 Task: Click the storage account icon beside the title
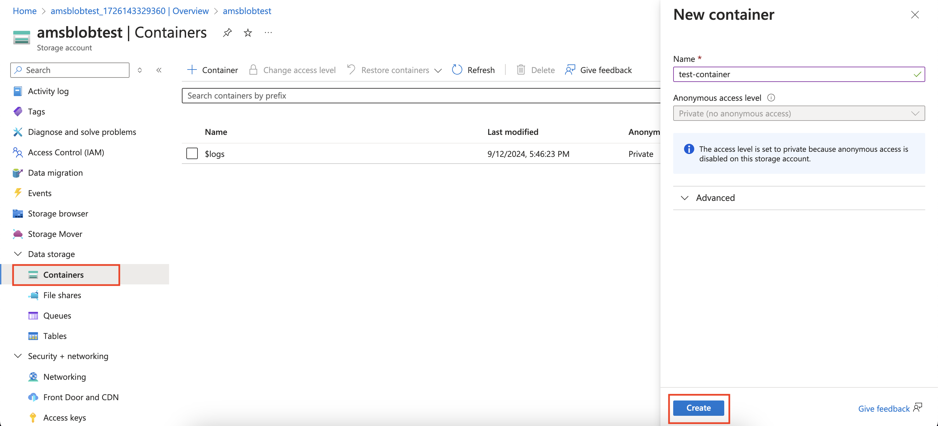pos(21,37)
